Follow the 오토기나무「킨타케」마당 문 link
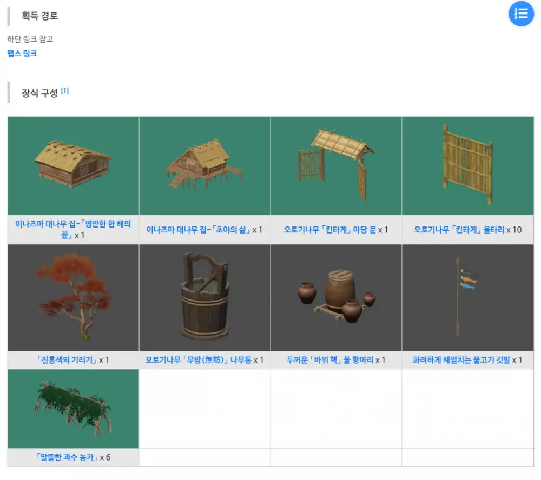Screen dimensions: 541x480 pyautogui.click(x=329, y=230)
